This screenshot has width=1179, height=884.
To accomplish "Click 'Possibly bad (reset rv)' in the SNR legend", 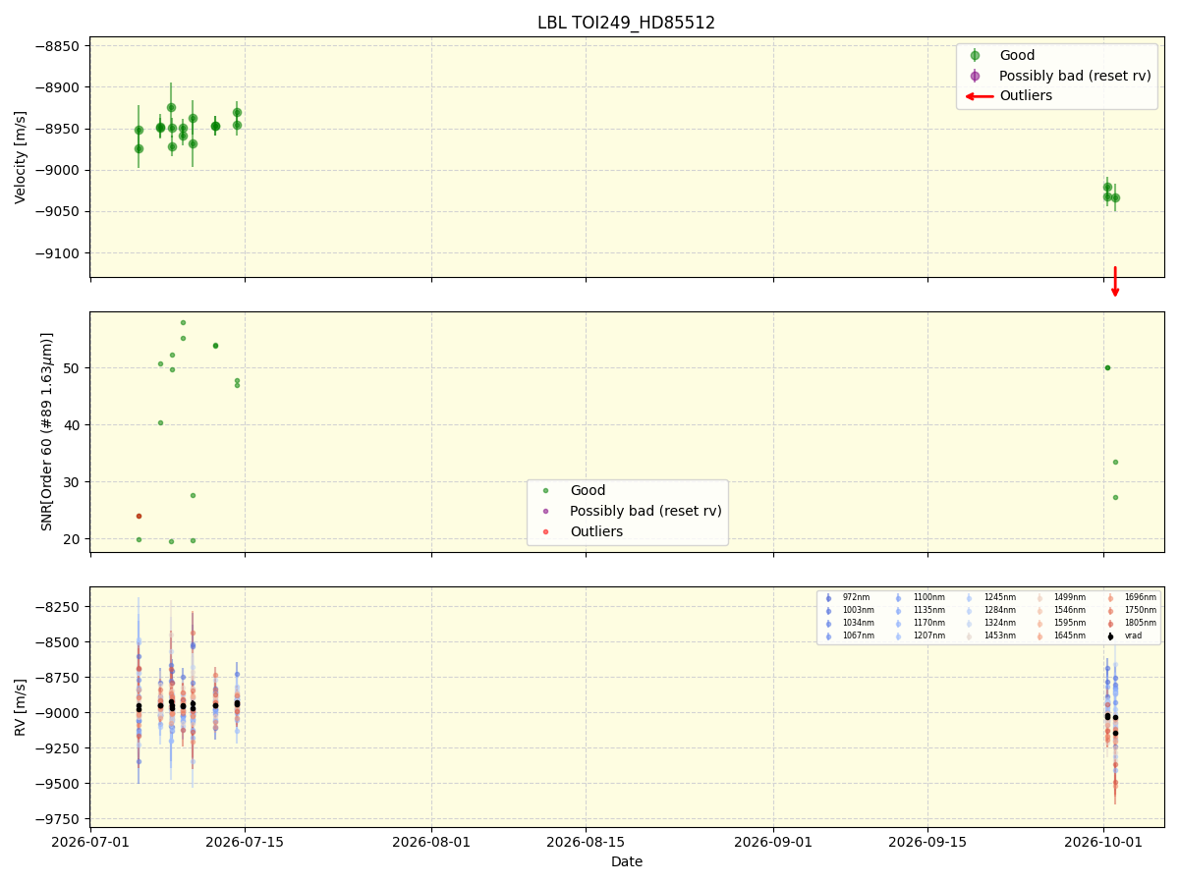I will [x=646, y=511].
